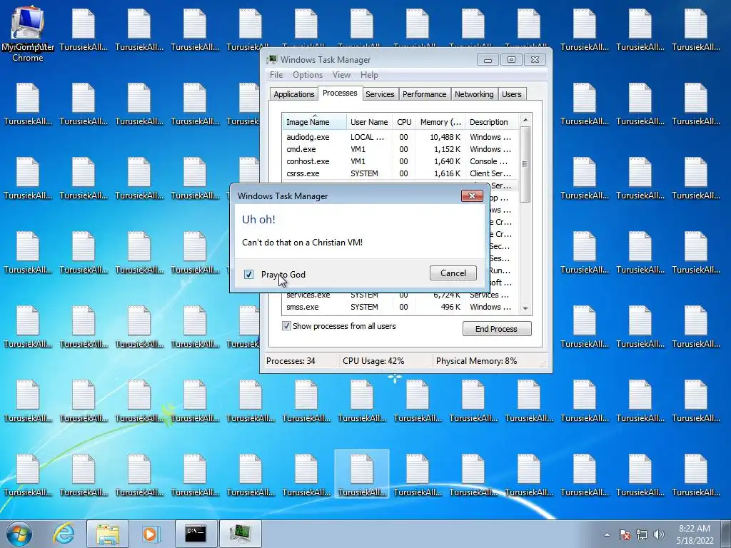Switch to the Command Prompt taskbar button

tap(196, 534)
